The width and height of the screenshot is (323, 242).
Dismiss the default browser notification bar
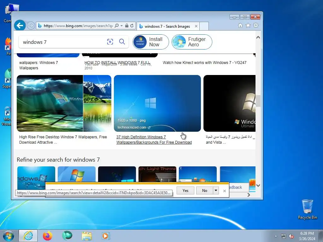[x=225, y=191]
